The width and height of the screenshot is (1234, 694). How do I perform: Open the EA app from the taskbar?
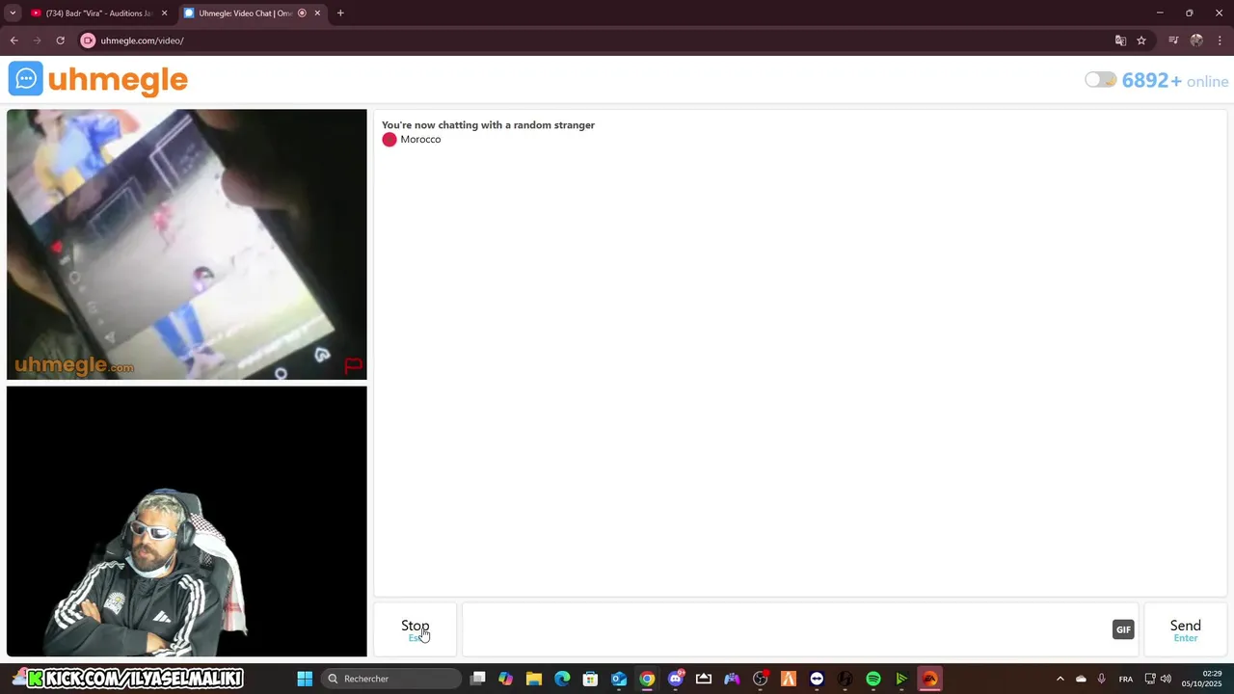coord(929,679)
